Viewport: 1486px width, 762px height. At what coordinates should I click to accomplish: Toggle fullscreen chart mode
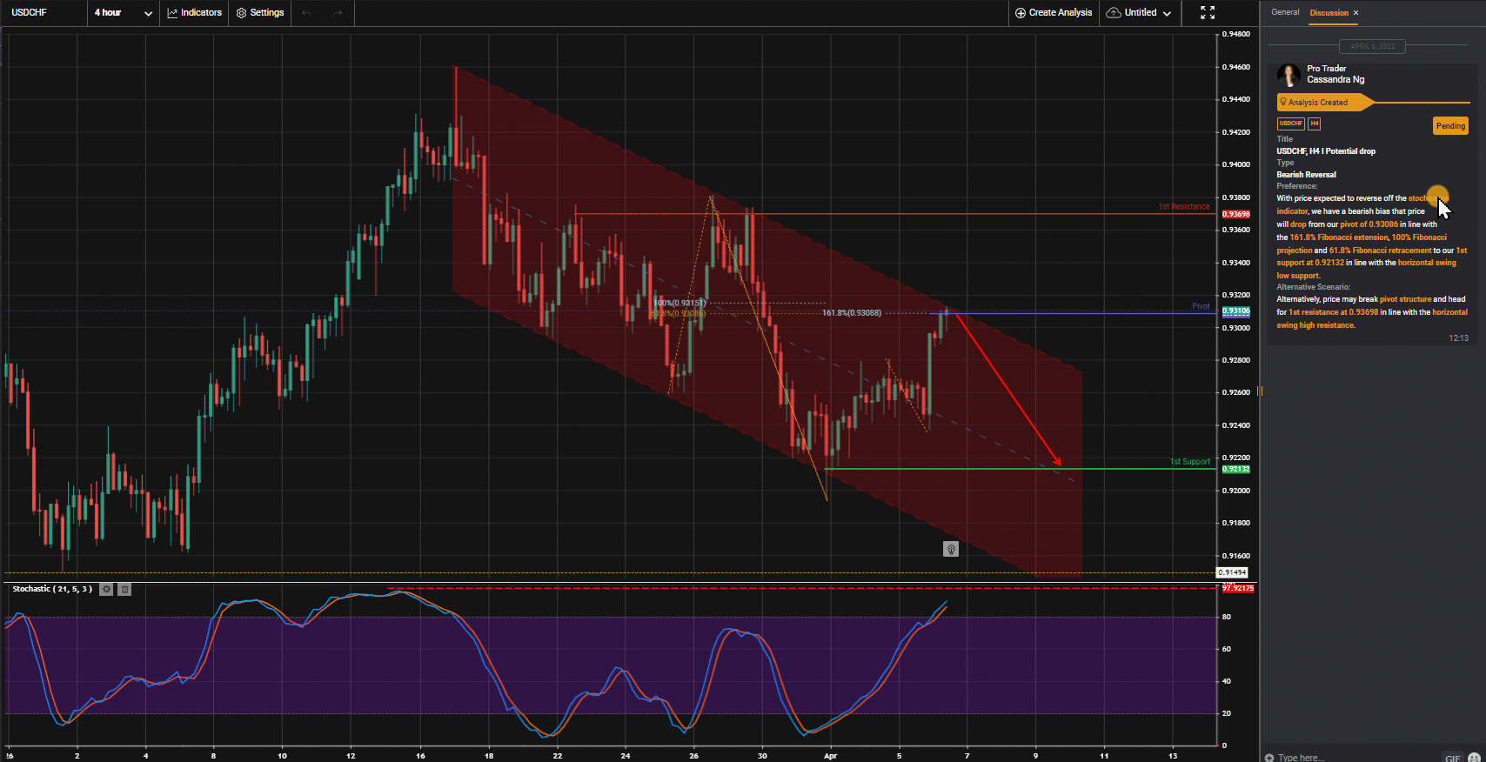[1208, 12]
